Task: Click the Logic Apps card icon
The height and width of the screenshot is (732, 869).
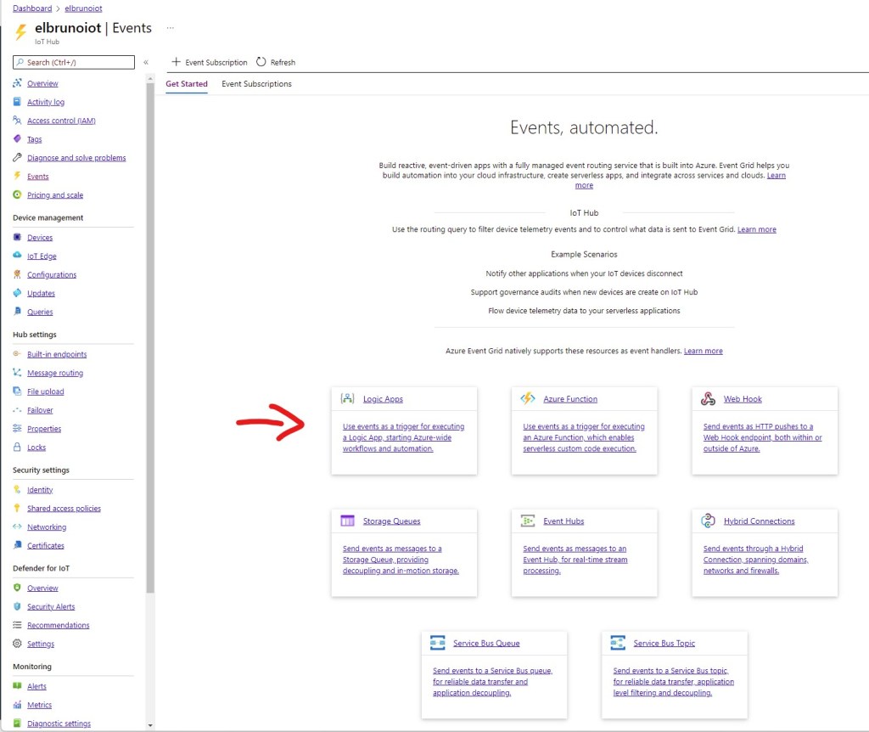Action: (347, 399)
